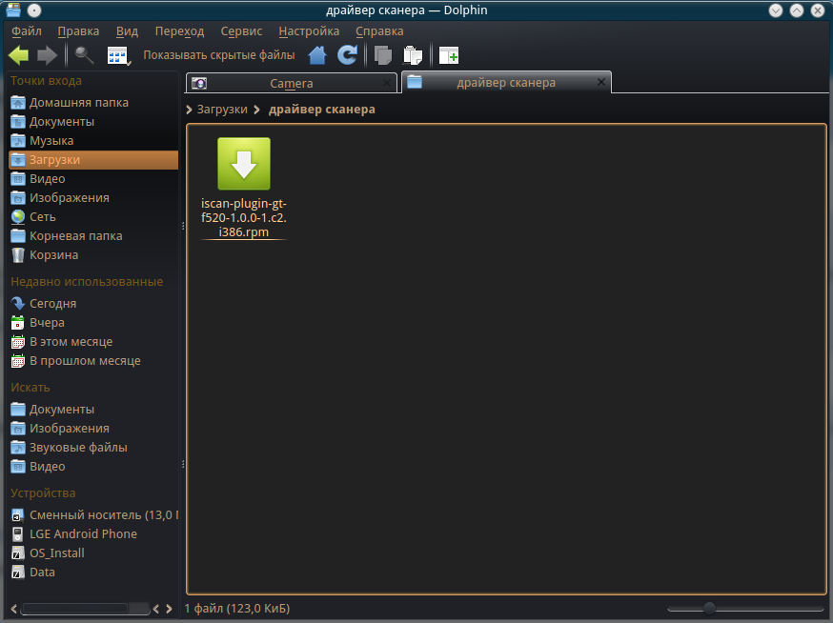Open the Вид menu

[x=127, y=31]
